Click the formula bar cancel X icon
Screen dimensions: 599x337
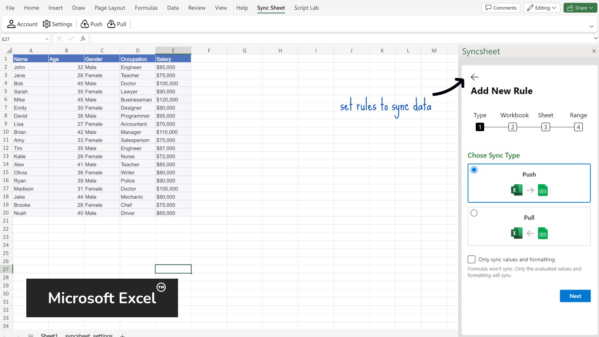tap(59, 39)
